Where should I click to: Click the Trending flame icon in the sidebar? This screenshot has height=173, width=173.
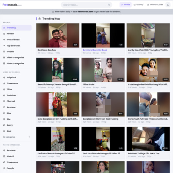click(x=4, y=28)
